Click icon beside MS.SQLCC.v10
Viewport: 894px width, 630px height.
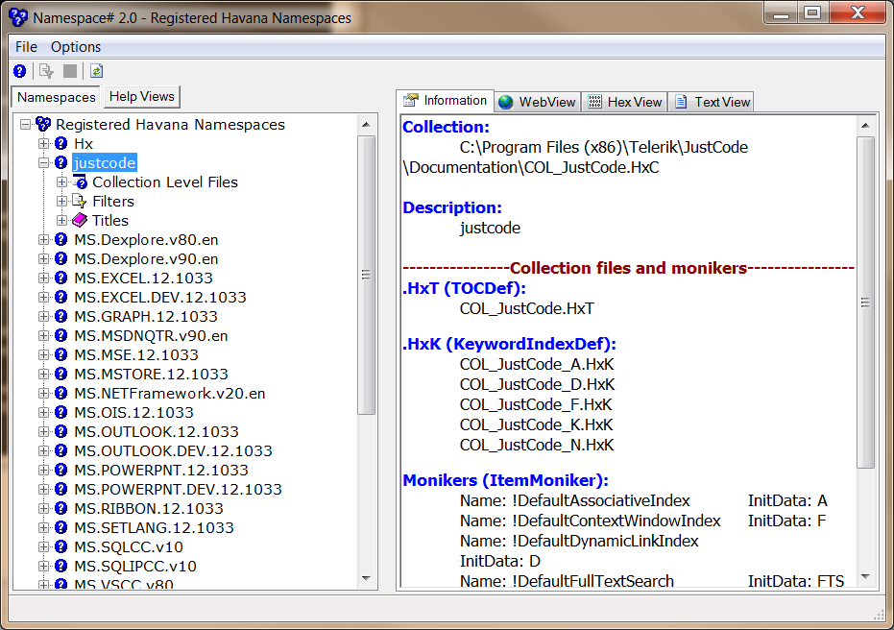click(x=61, y=546)
